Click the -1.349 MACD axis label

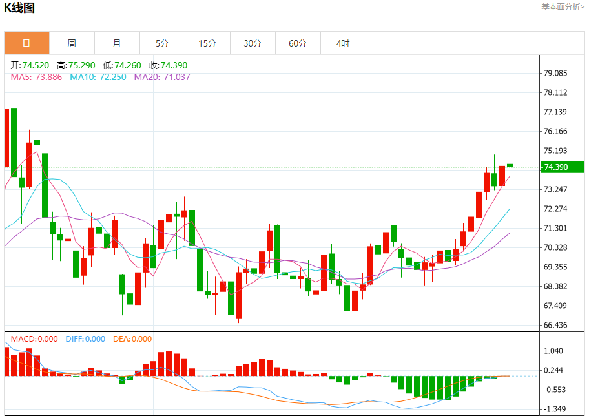[553, 409]
